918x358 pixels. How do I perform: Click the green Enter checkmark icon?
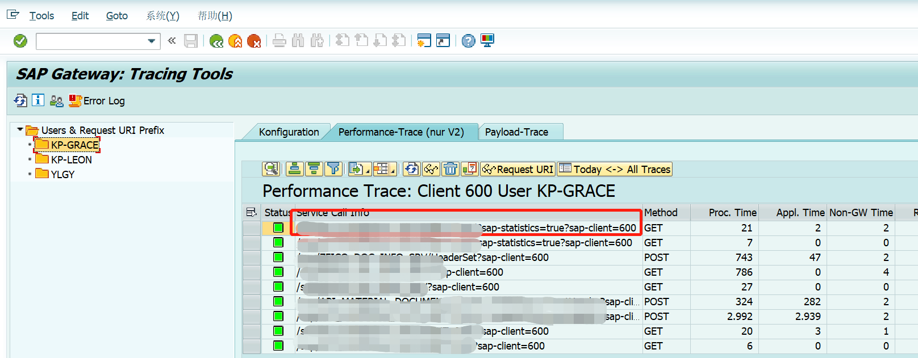click(x=20, y=41)
